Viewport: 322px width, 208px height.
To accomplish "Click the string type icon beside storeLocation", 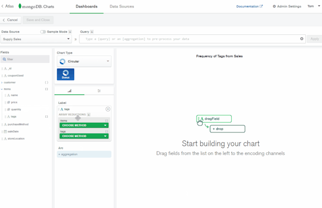I will point(5,138).
